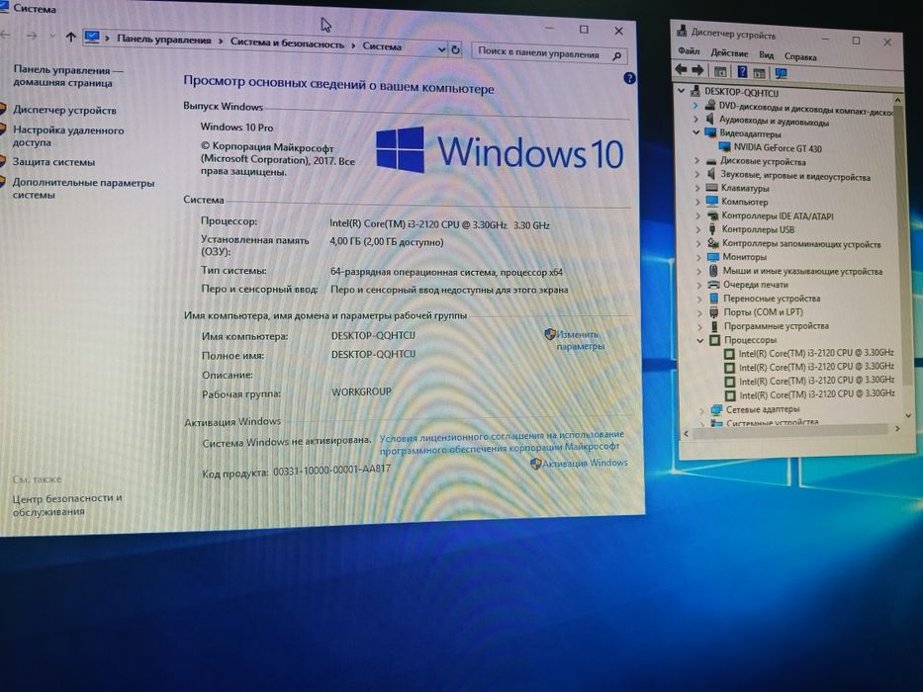
Task: Go to Система и безопасность breadcrumb
Action: (x=287, y=43)
